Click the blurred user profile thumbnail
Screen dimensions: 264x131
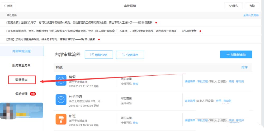21,111
